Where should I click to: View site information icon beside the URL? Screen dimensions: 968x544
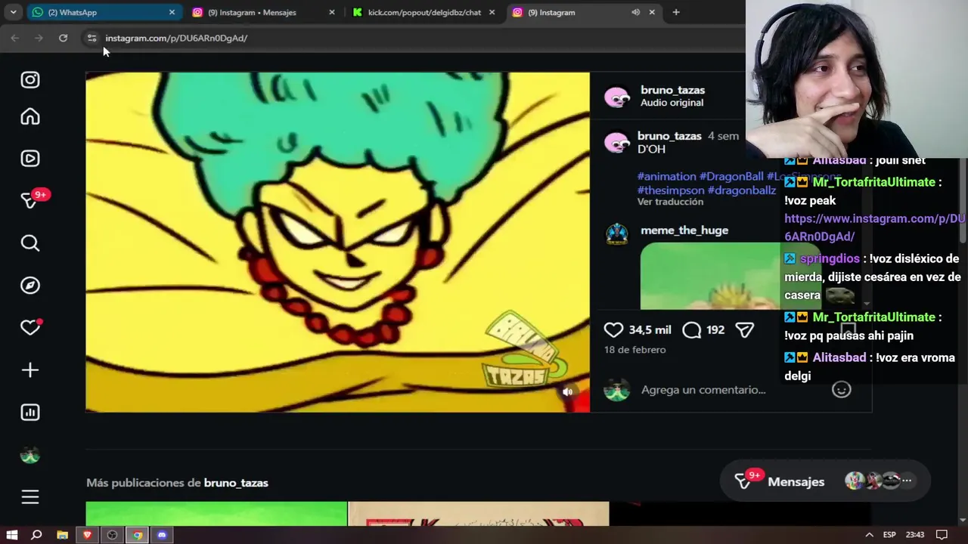[92, 38]
